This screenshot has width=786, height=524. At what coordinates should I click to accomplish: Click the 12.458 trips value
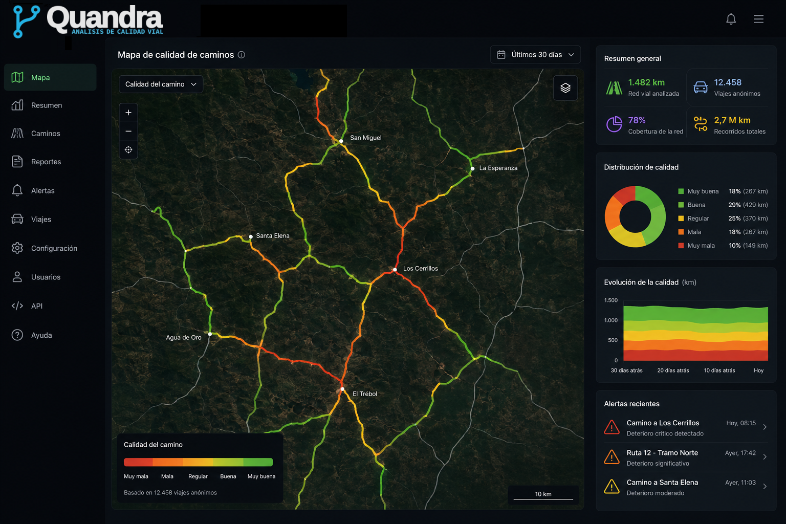pyautogui.click(x=728, y=82)
